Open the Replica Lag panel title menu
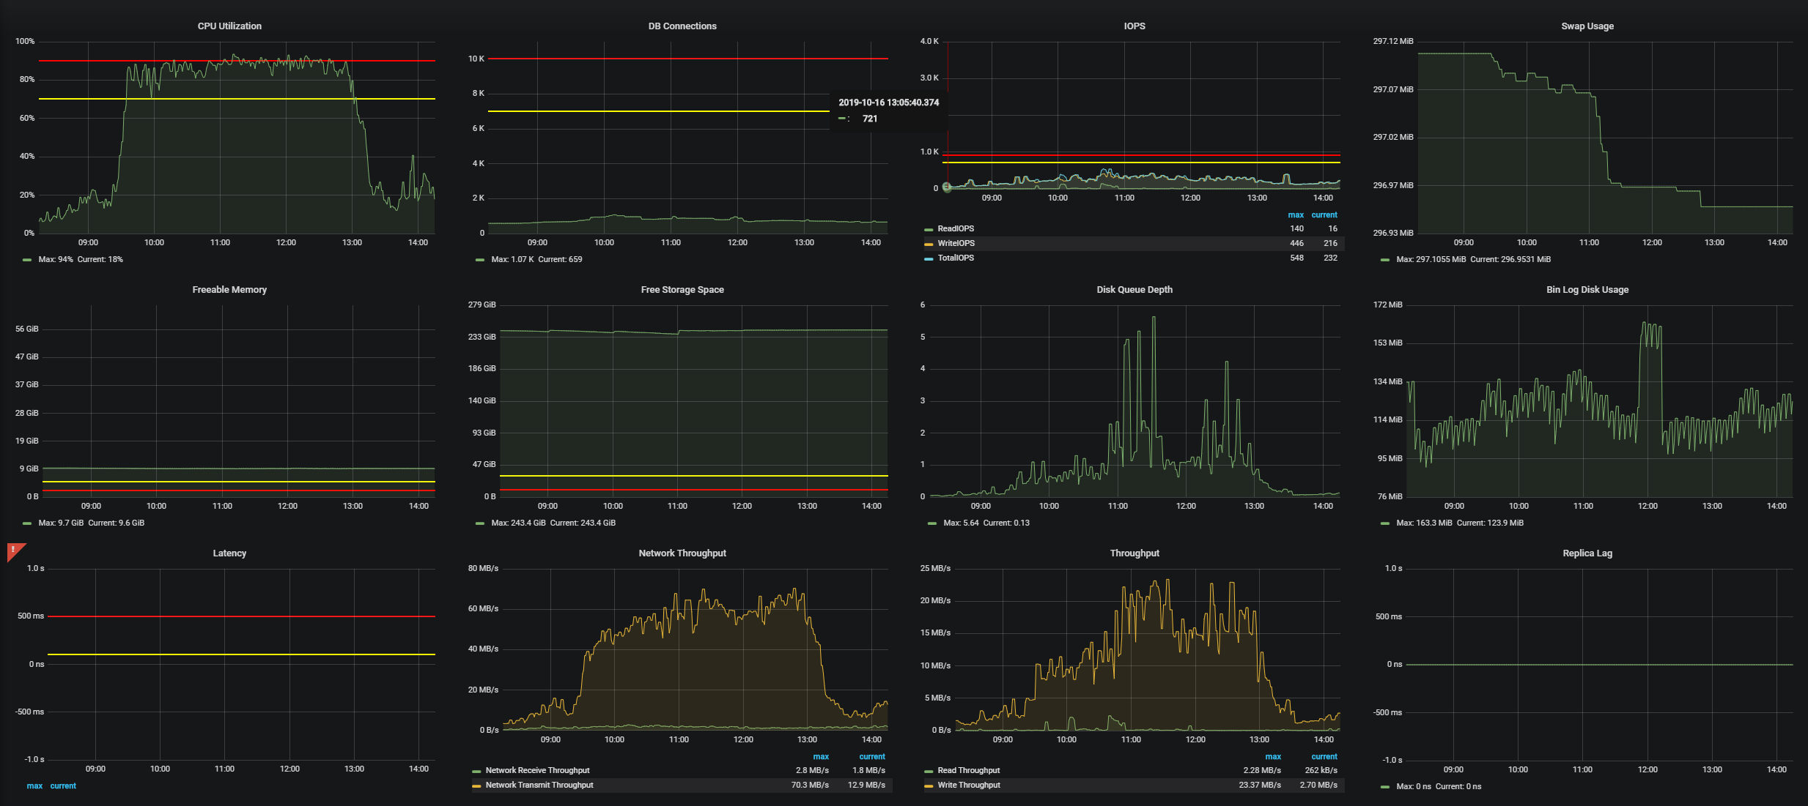The width and height of the screenshot is (1808, 806). point(1587,553)
